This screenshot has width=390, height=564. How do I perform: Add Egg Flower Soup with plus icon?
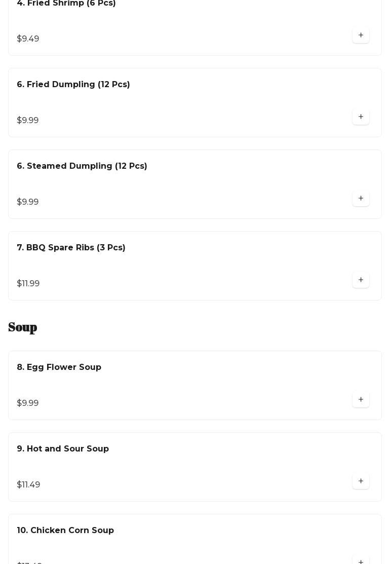pyautogui.click(x=361, y=400)
